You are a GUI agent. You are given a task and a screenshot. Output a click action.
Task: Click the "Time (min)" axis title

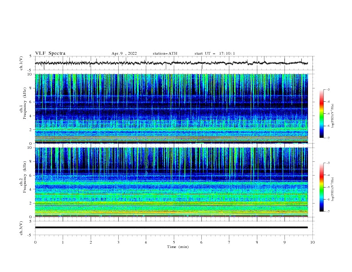coord(178,247)
